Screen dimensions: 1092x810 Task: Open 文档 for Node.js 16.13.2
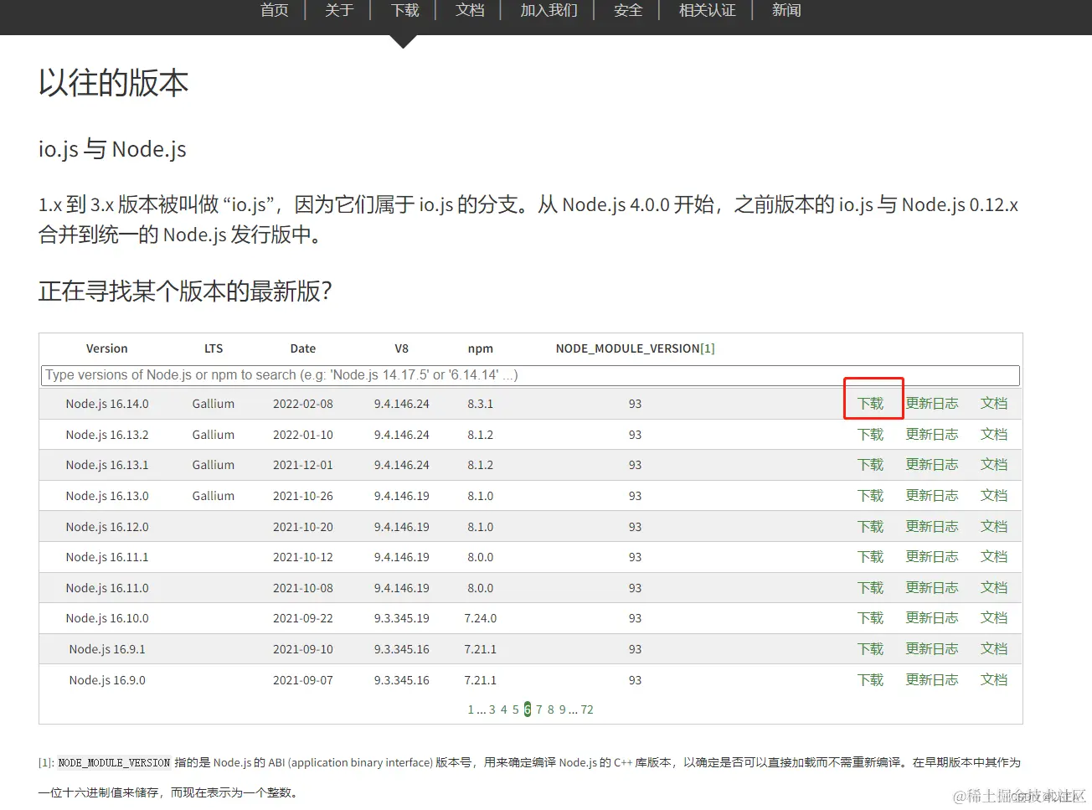(994, 435)
